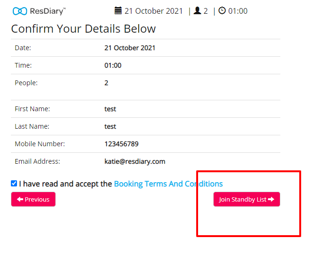The width and height of the screenshot is (321, 256).
Task: Untick the terms and conditions checkbox
Action: [14, 184]
